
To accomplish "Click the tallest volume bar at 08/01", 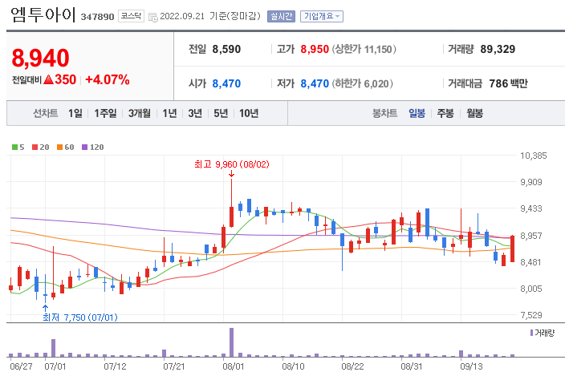I will click(231, 342).
